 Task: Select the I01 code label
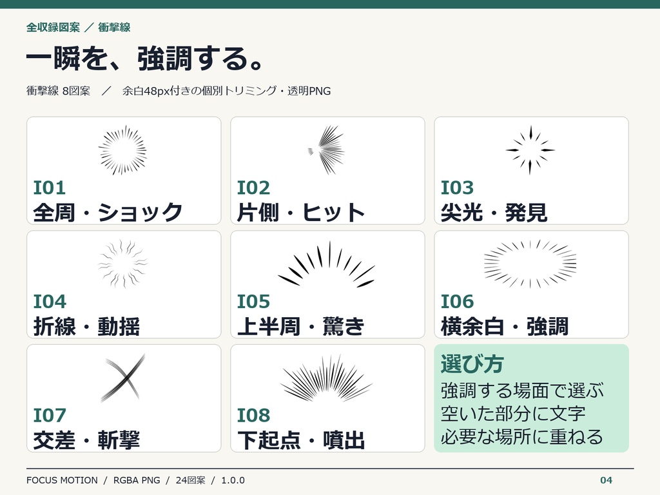pyautogui.click(x=49, y=188)
